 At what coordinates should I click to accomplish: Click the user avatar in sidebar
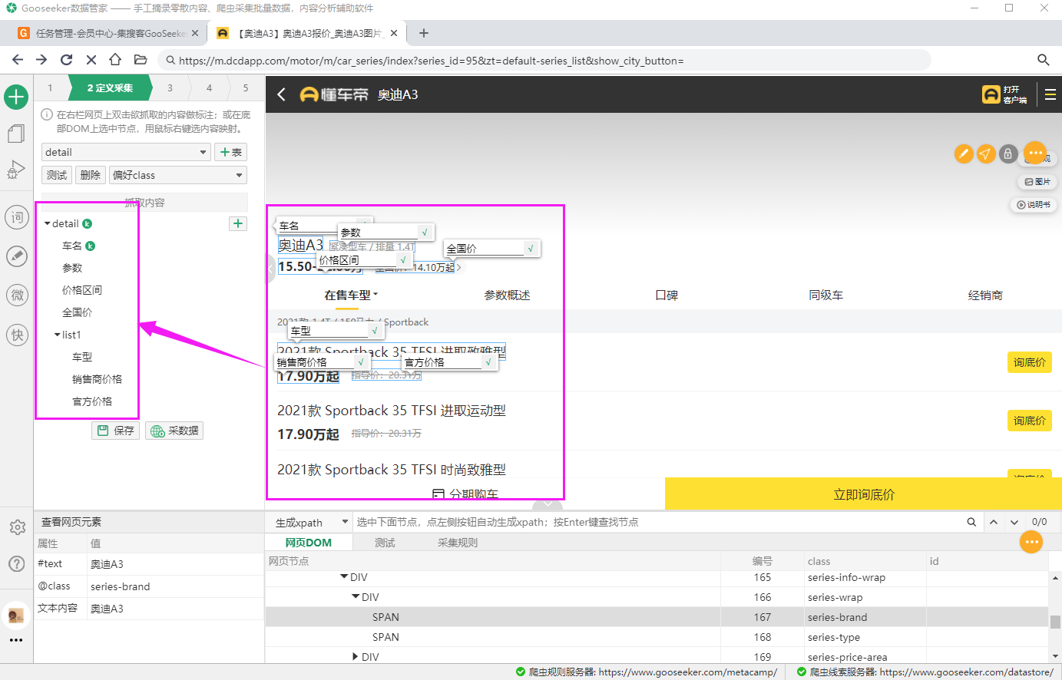click(x=16, y=615)
